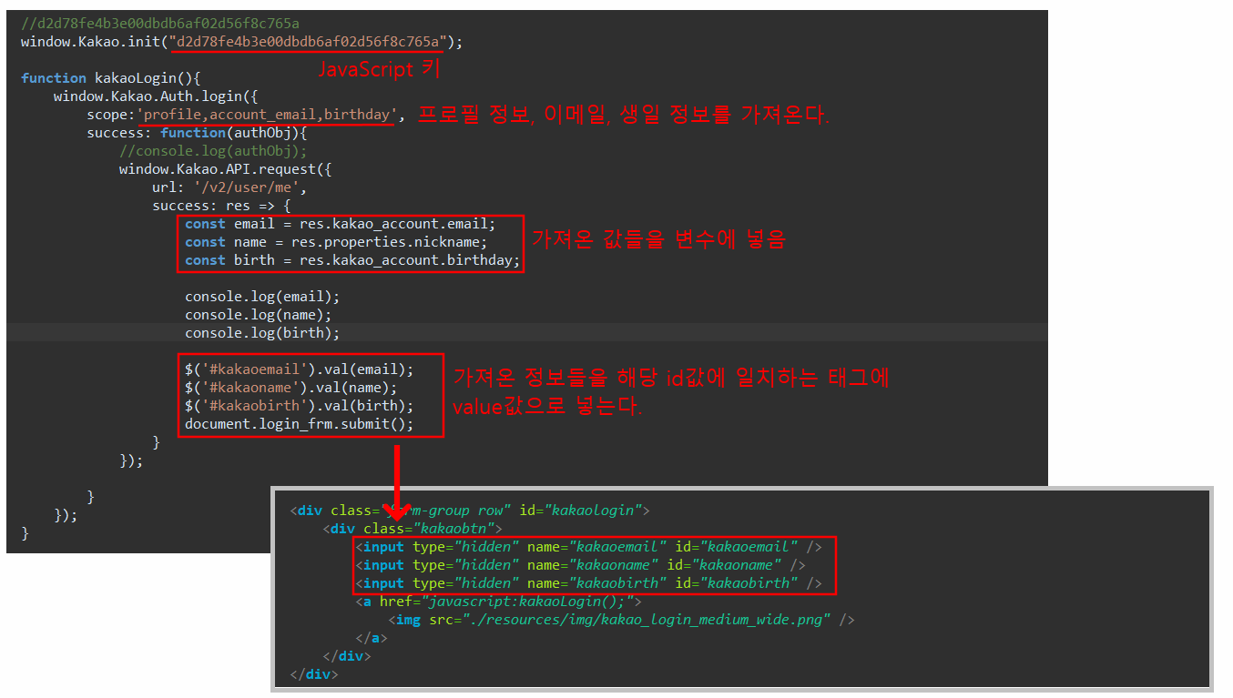The width and height of the screenshot is (1233, 698).
Task: Click the document.login_frm.submit(); line
Action: (x=300, y=424)
